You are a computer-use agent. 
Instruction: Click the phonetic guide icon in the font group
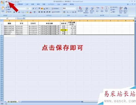pyautogui.click(x=35, y=12)
